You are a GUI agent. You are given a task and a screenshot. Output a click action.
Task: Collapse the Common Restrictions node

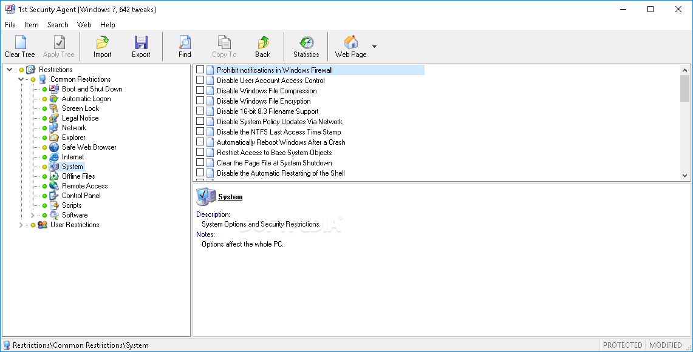[x=21, y=79]
